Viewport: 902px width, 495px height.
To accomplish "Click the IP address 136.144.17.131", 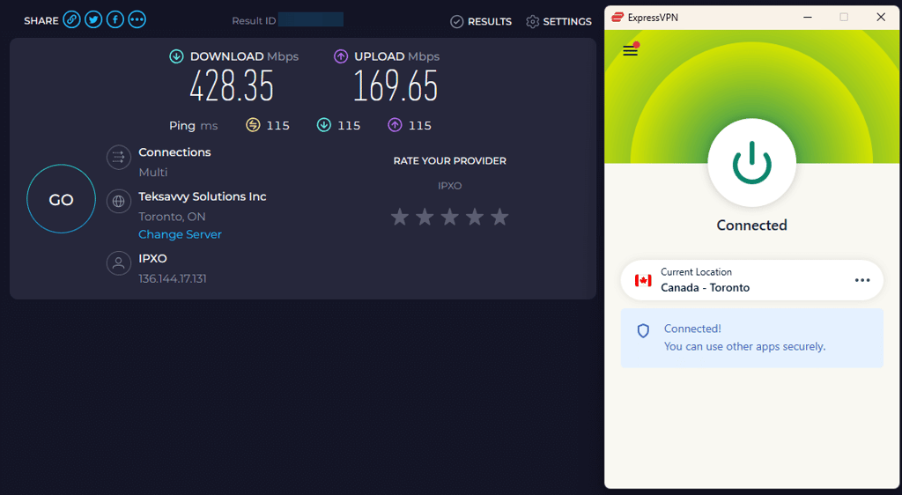I will point(173,279).
